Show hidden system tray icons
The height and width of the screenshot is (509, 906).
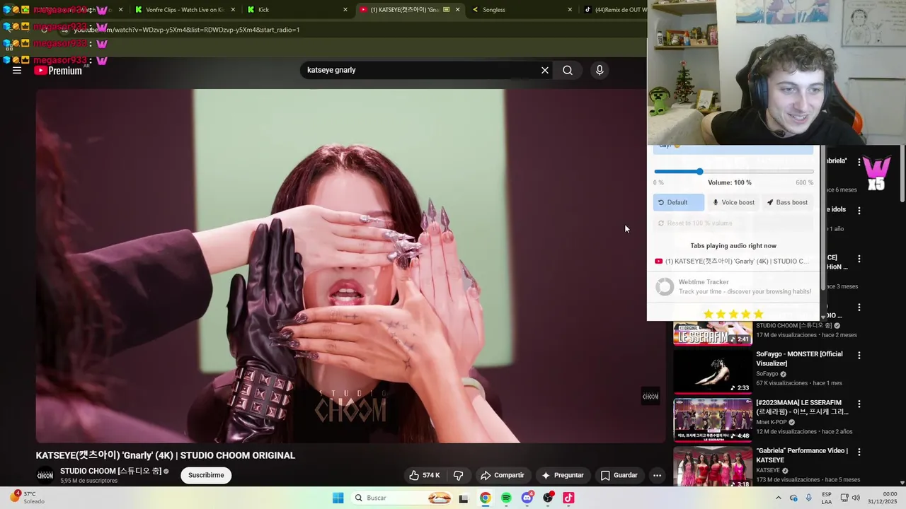point(779,498)
